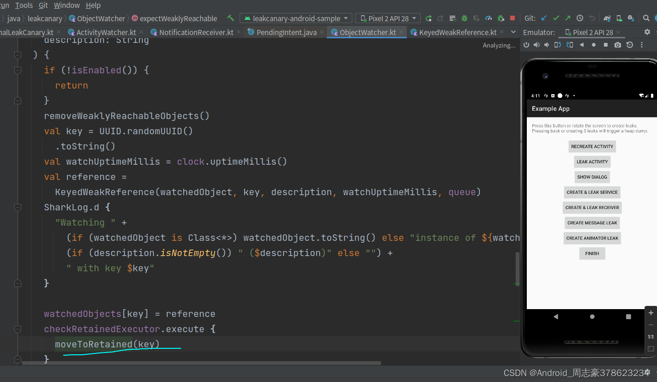Open emulator Extended Controls three-dot menu
Screen dimensions: 657x382
pyautogui.click(x=642, y=45)
